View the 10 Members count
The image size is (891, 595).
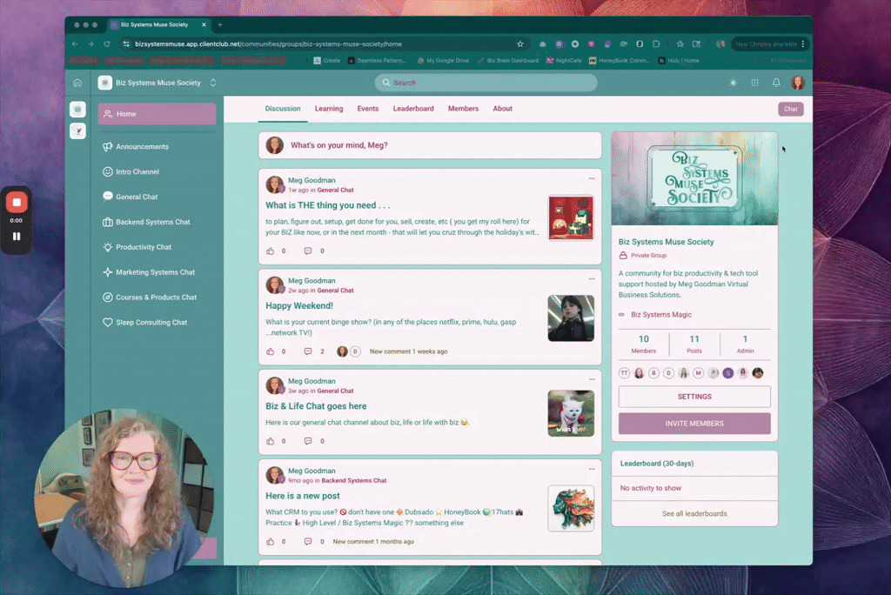point(644,344)
